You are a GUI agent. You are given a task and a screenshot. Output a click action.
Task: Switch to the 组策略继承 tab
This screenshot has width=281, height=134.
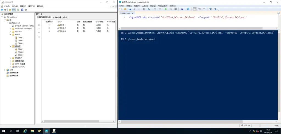[57, 17]
